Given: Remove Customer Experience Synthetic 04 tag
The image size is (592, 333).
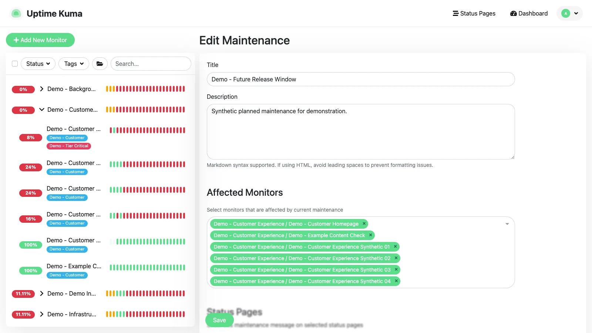Looking at the screenshot, I should (x=396, y=281).
